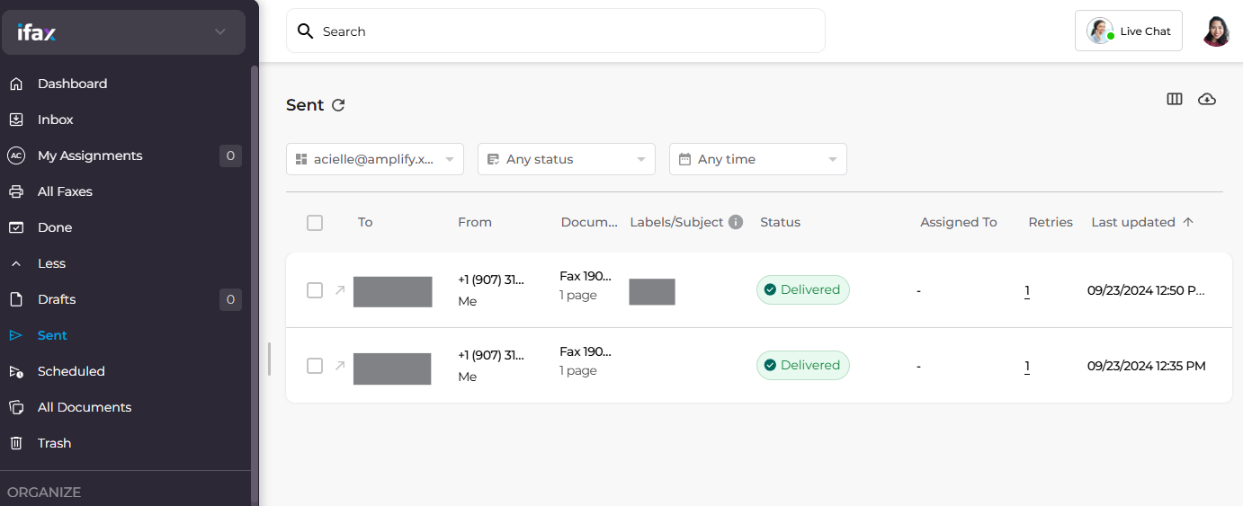1243x506 pixels.
Task: Go to Inbox in the sidebar
Action: 55,120
